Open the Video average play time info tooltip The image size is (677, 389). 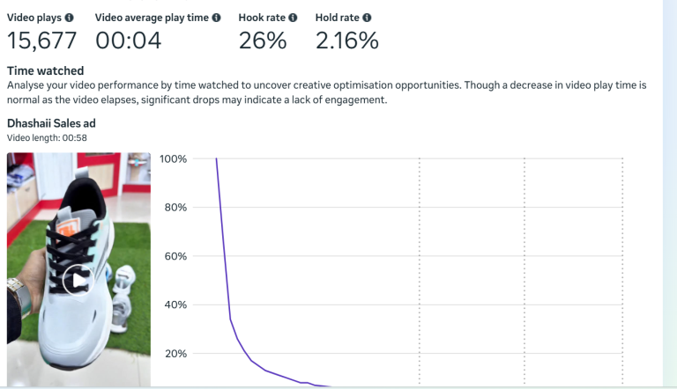pyautogui.click(x=216, y=18)
